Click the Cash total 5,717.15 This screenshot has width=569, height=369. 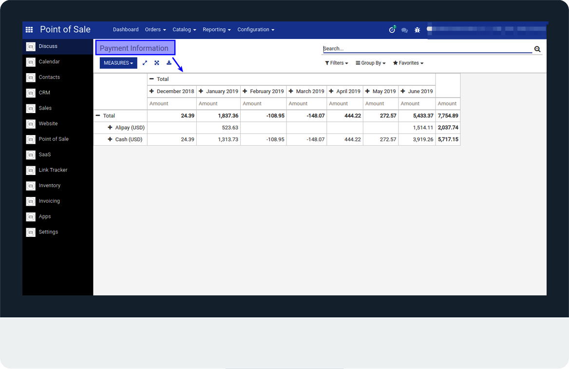(448, 139)
